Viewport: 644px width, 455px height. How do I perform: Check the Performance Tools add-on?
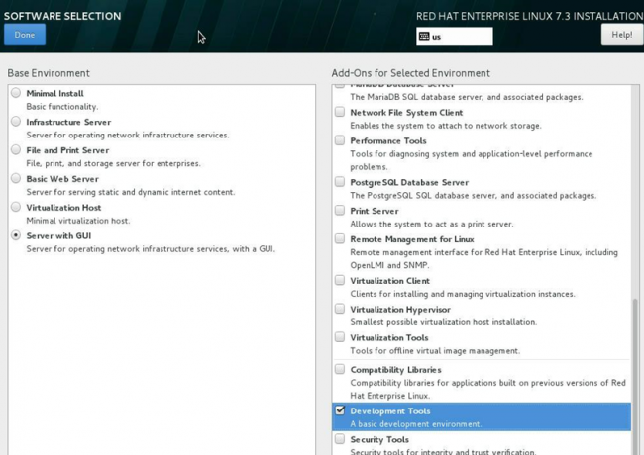point(340,140)
